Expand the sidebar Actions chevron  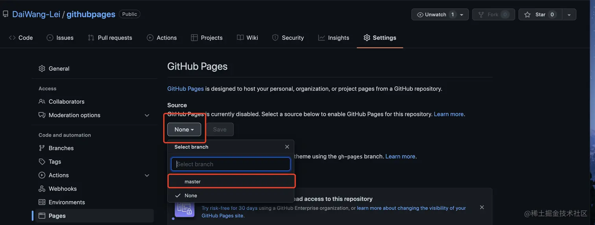tap(147, 175)
